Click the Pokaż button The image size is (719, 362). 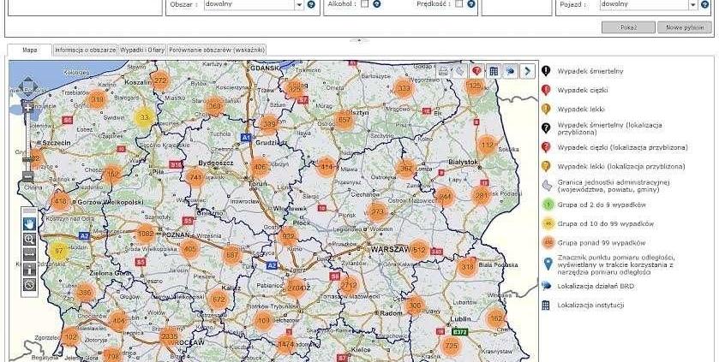[x=628, y=27]
